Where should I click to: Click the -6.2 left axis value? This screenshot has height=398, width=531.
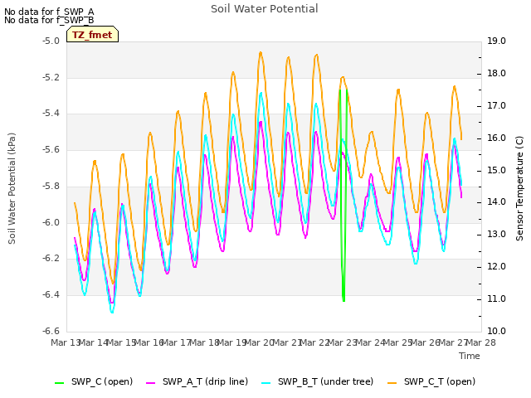tap(51, 258)
